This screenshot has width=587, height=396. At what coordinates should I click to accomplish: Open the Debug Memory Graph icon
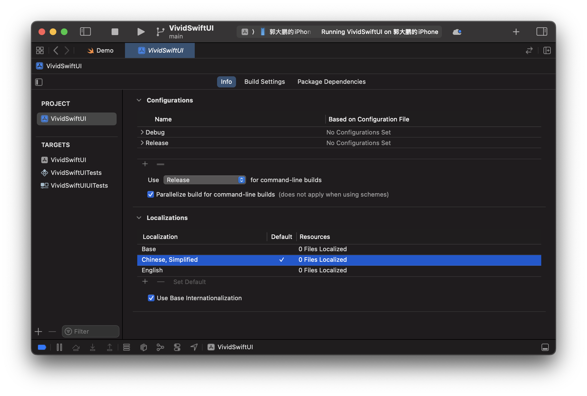pyautogui.click(x=160, y=347)
